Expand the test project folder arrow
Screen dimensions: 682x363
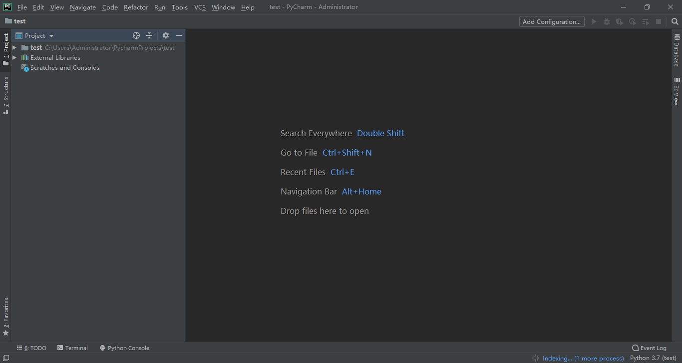click(x=14, y=48)
